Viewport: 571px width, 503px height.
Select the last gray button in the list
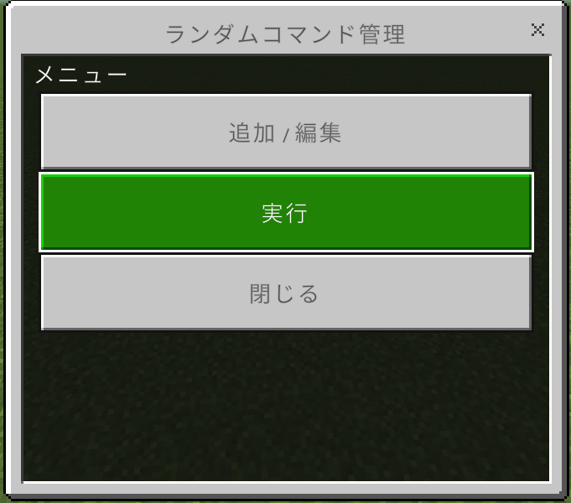pos(286,293)
